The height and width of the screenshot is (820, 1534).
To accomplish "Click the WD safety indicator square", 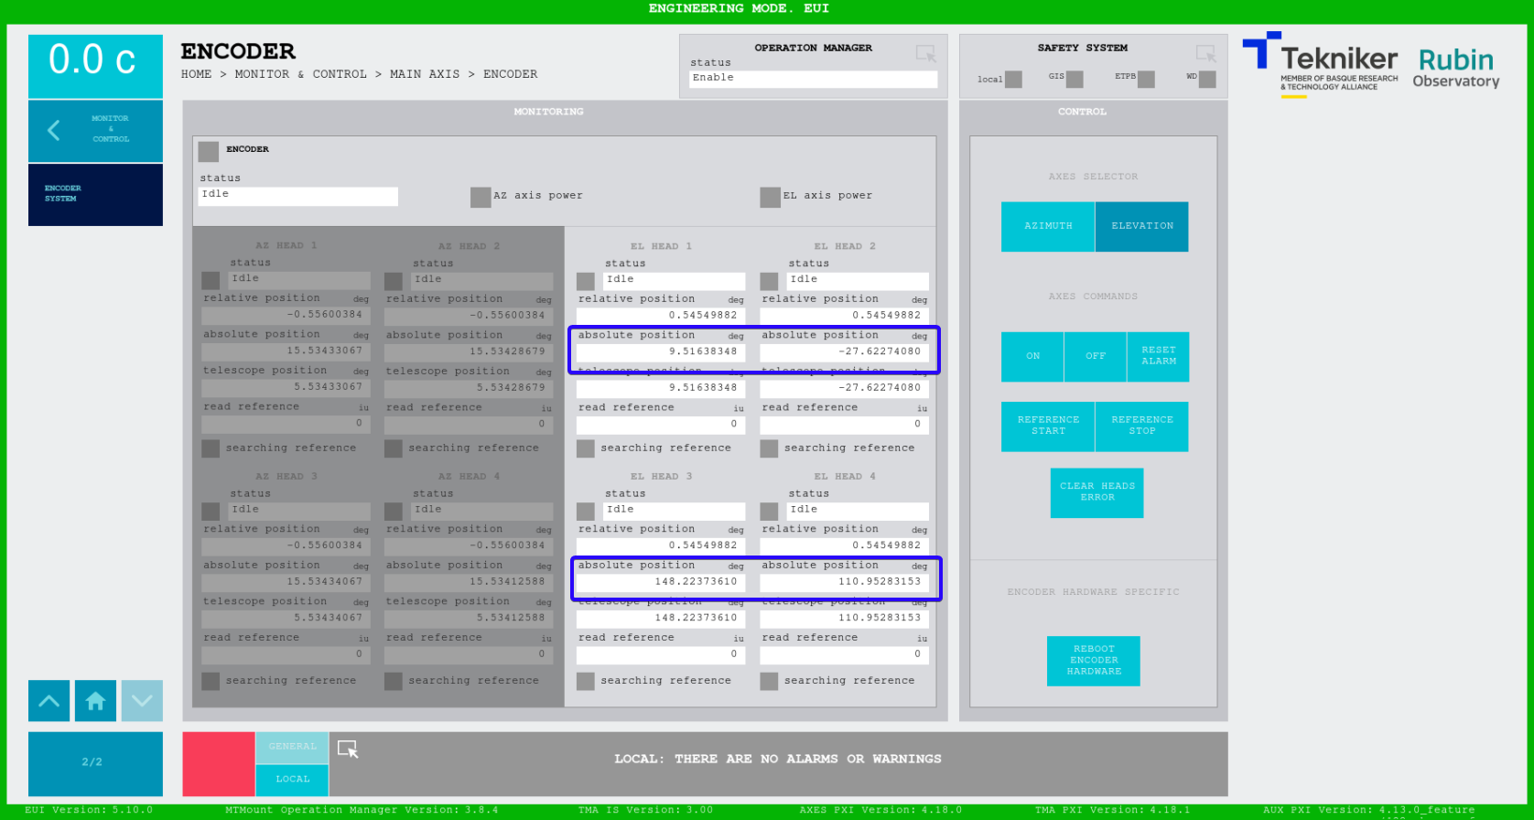I will pyautogui.click(x=1207, y=80).
